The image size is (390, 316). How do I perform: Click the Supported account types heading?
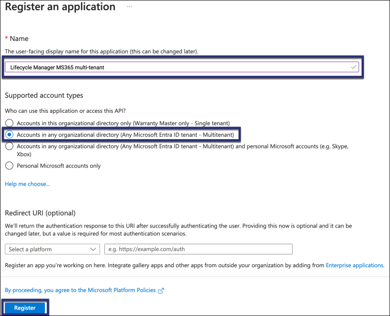[44, 95]
